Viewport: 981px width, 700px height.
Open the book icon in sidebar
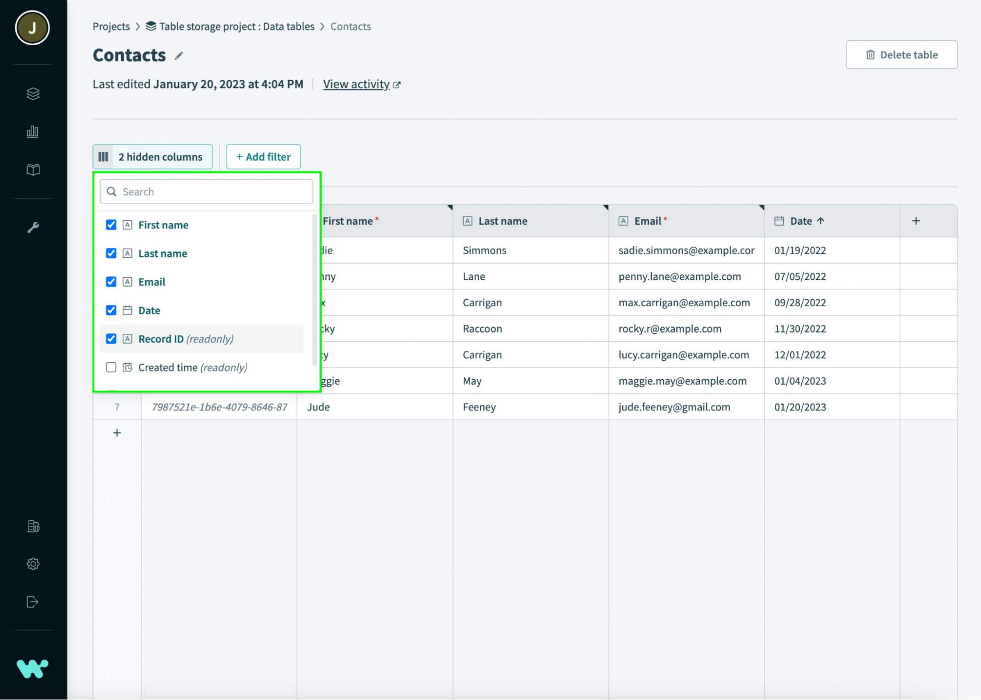(x=33, y=170)
